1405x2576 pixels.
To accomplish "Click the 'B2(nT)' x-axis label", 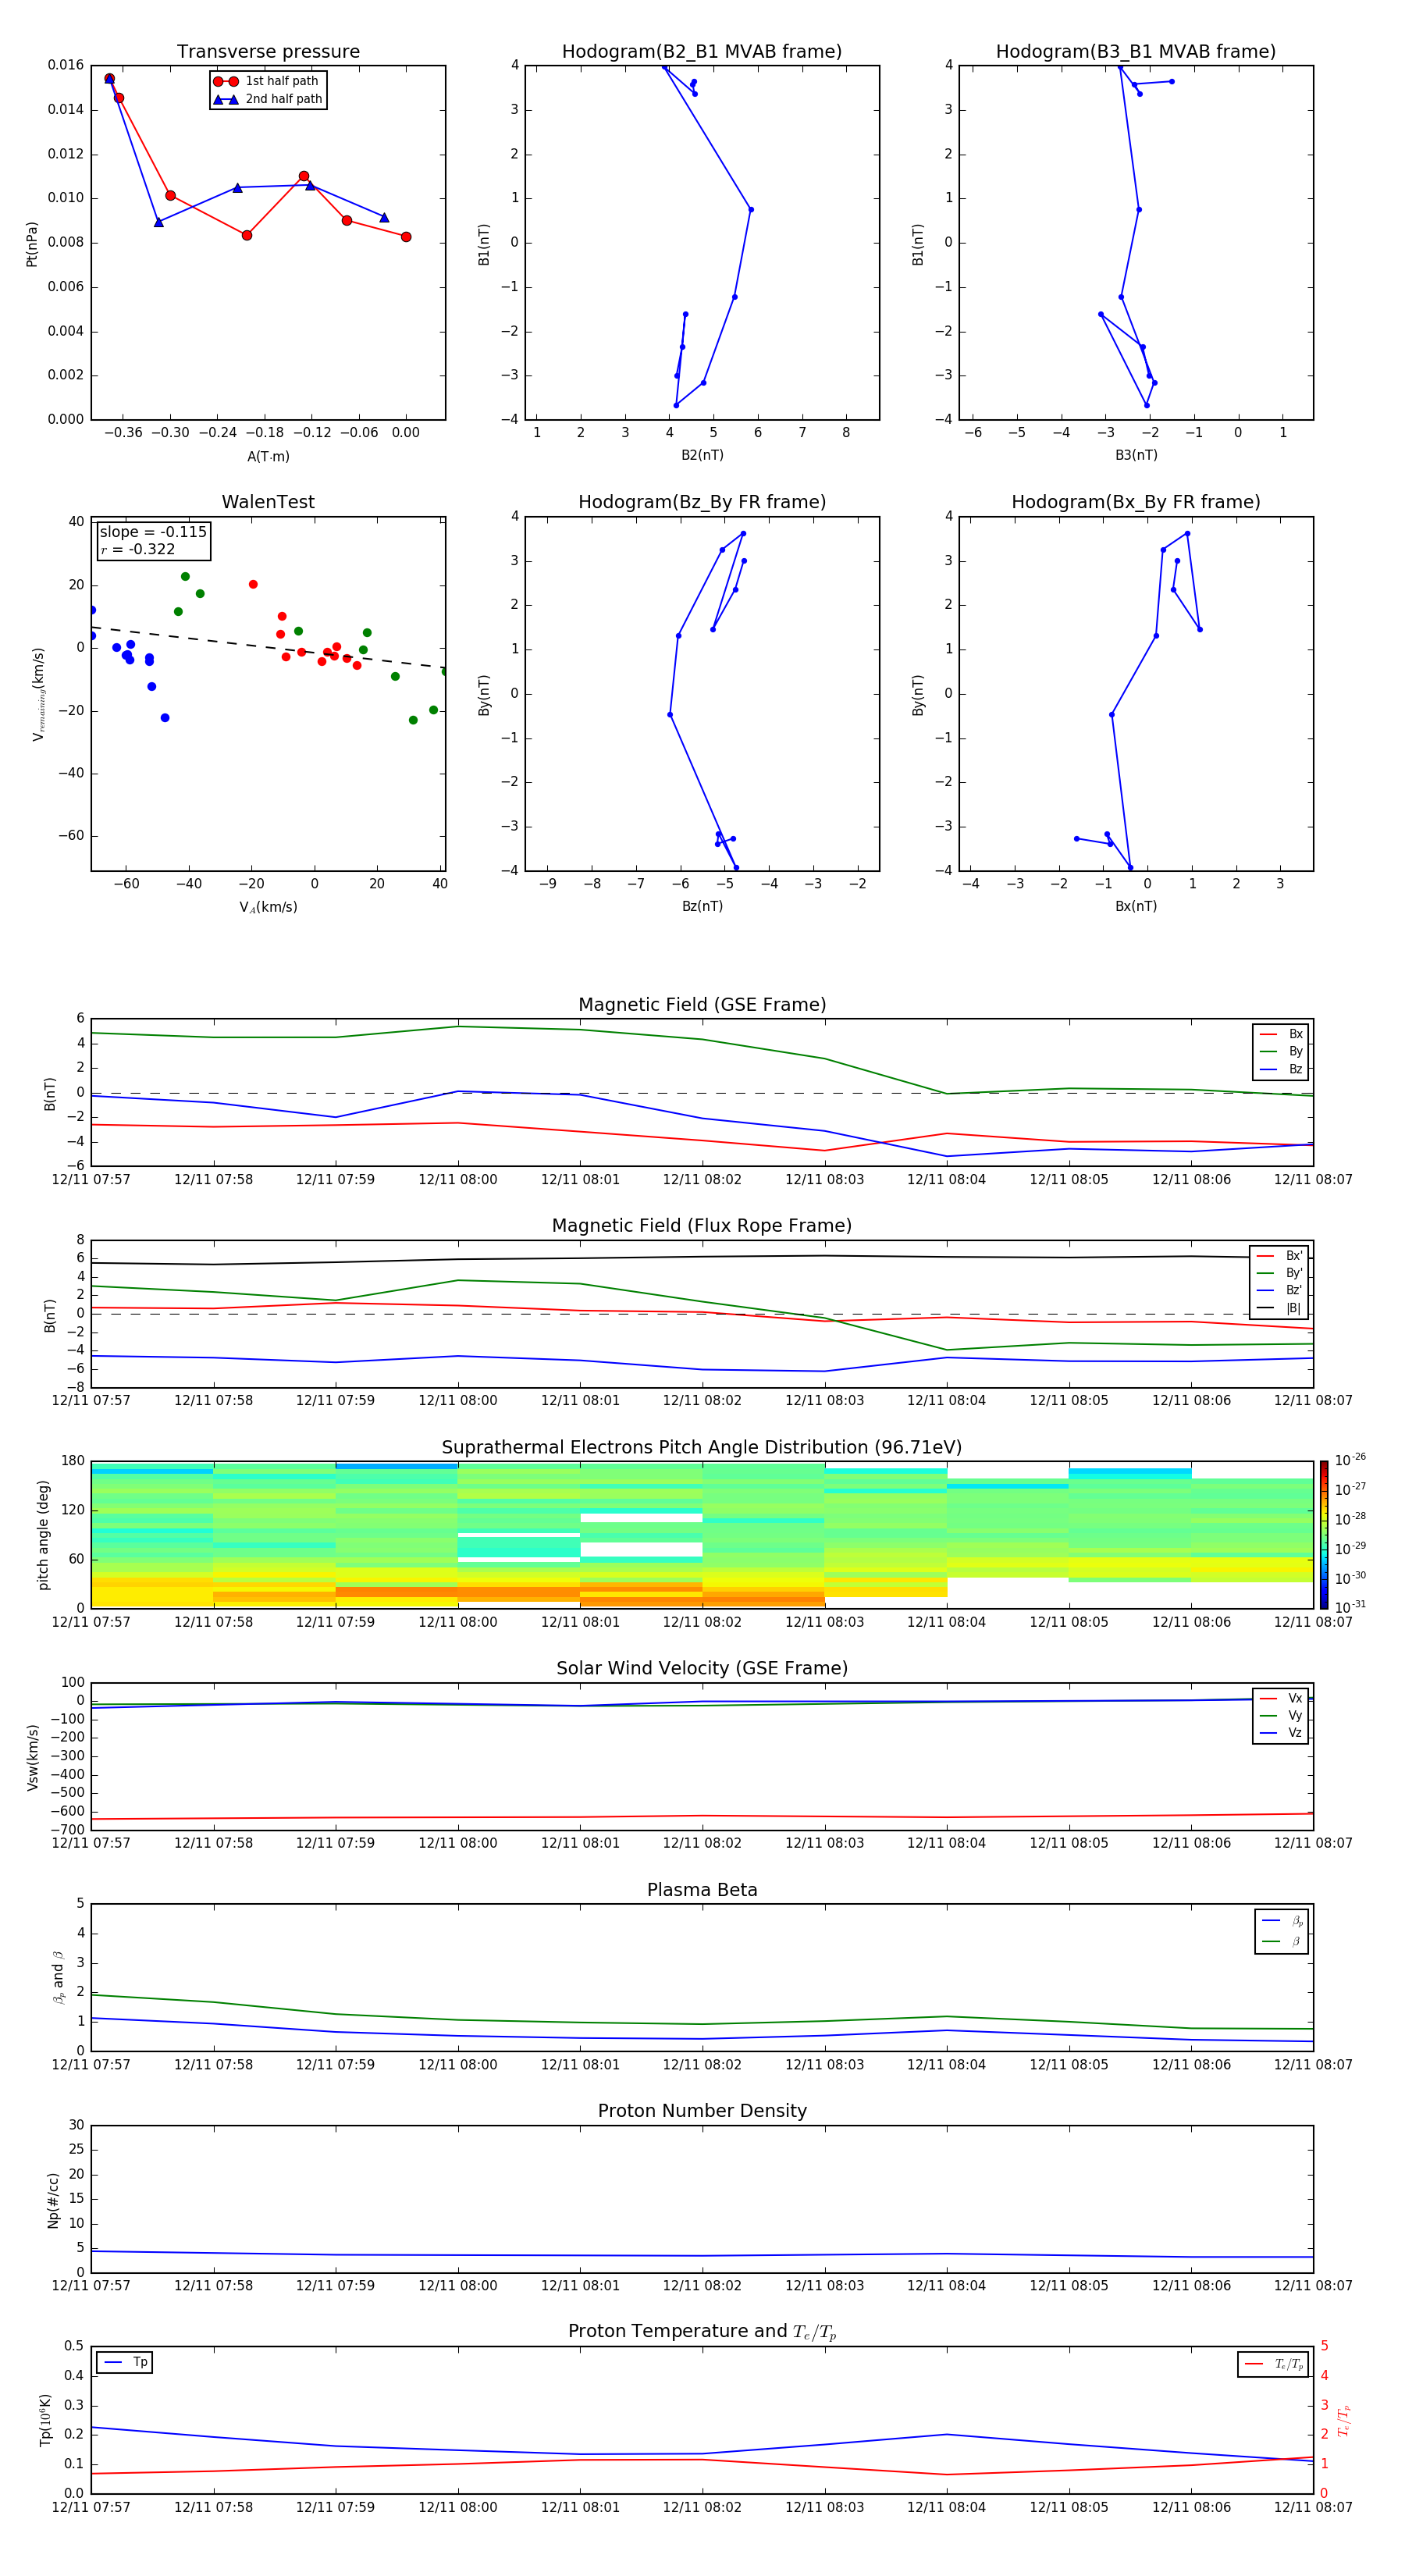I will point(702,455).
